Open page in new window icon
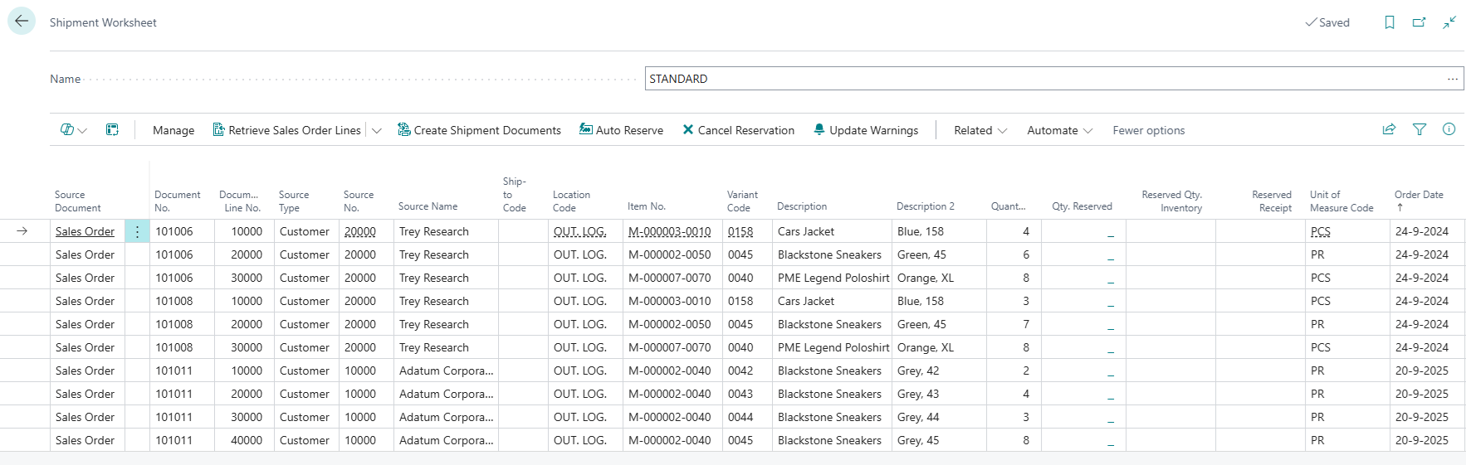The height and width of the screenshot is (465, 1466). coord(1419,22)
